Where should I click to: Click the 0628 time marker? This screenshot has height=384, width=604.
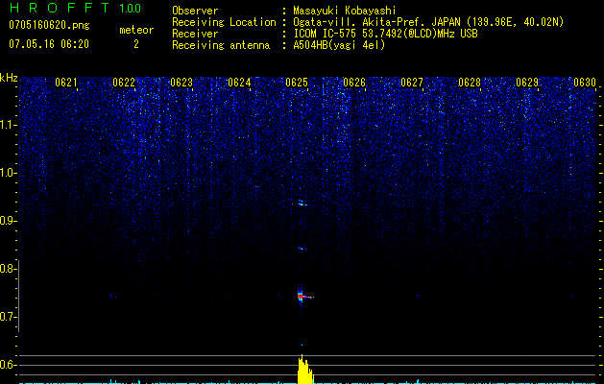[470, 83]
